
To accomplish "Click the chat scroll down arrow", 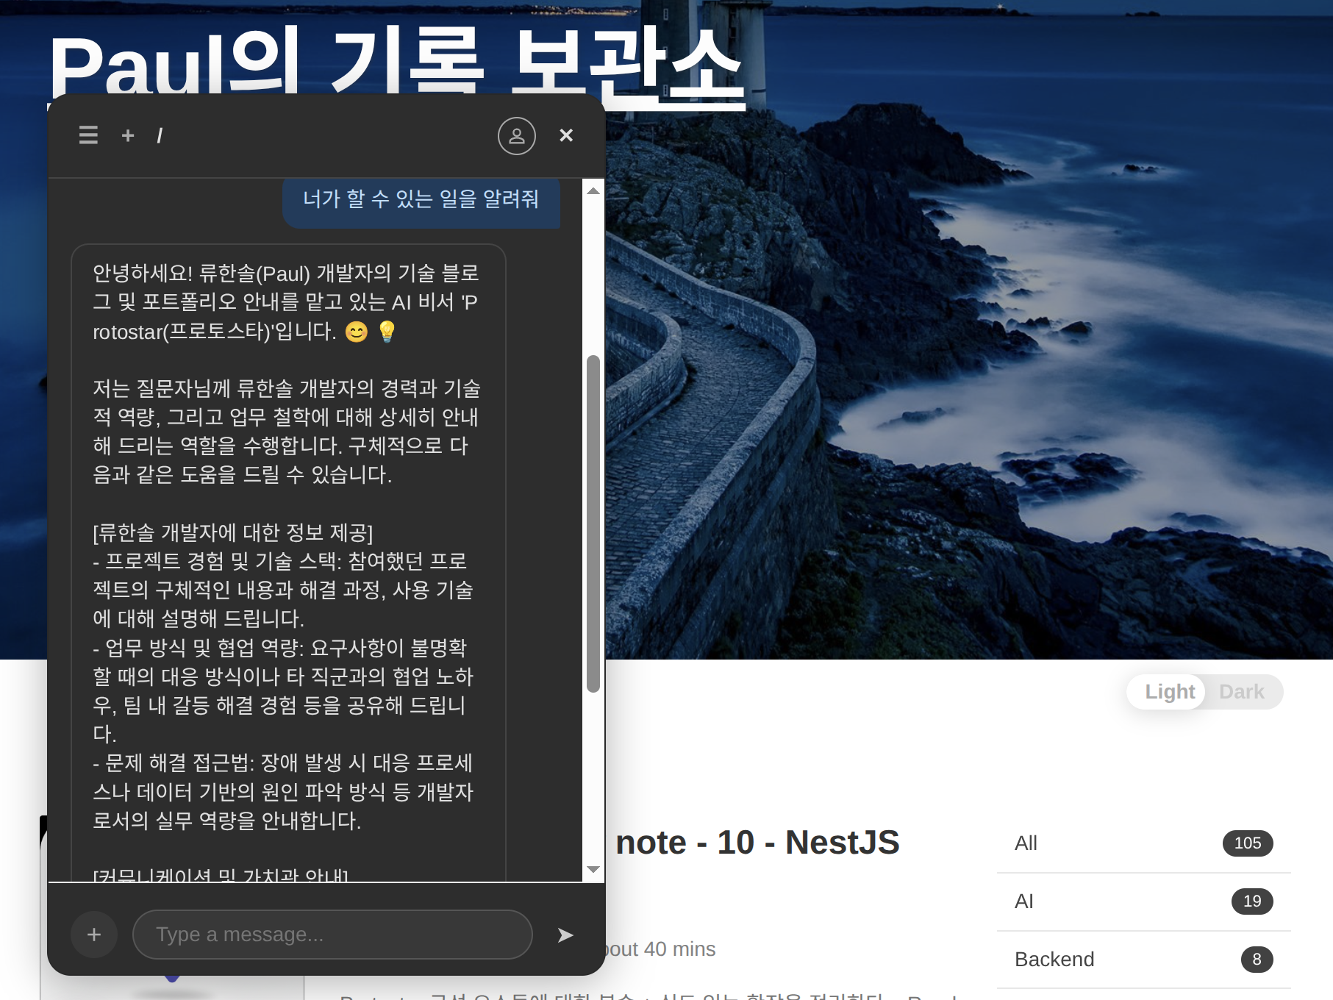I will pyautogui.click(x=593, y=870).
